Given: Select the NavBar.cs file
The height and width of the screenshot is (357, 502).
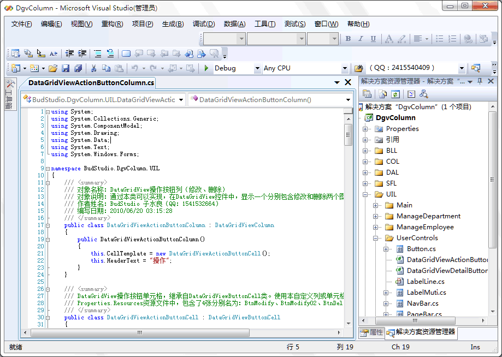Looking at the screenshot, I should [x=423, y=304].
